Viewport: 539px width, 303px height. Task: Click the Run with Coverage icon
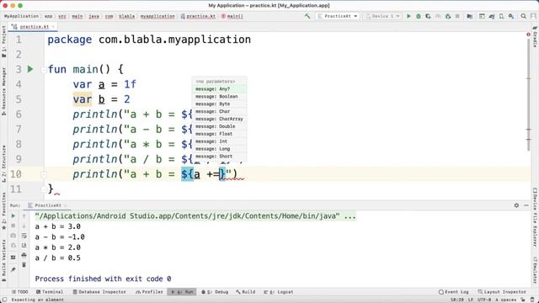[428, 16]
